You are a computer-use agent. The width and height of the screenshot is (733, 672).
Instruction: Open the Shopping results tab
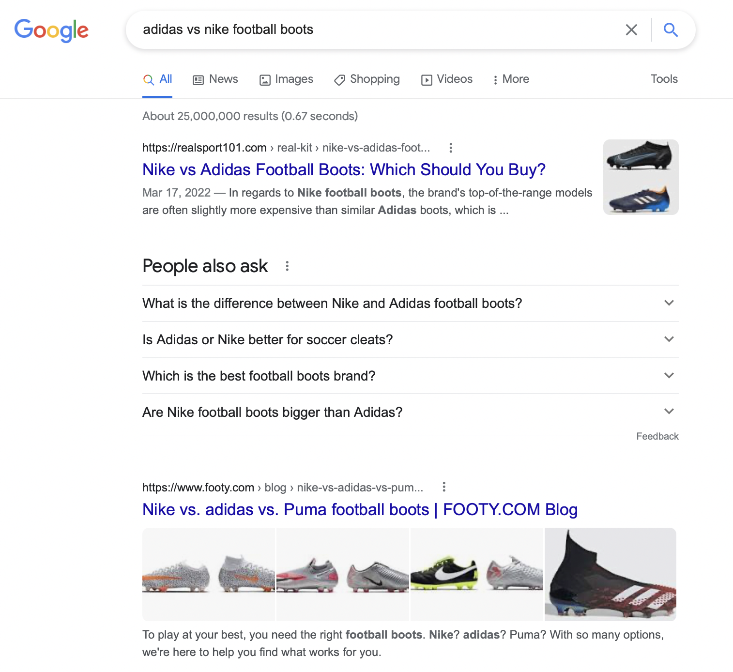point(367,79)
